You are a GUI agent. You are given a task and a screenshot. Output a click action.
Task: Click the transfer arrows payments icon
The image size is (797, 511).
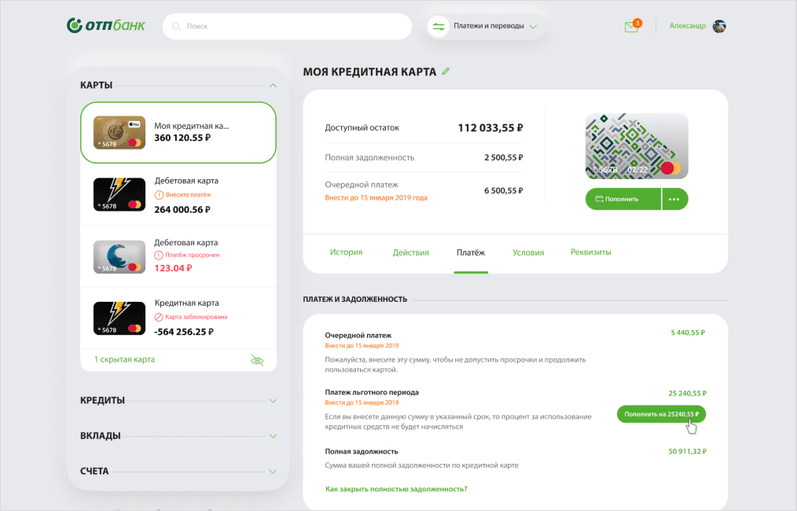(439, 26)
